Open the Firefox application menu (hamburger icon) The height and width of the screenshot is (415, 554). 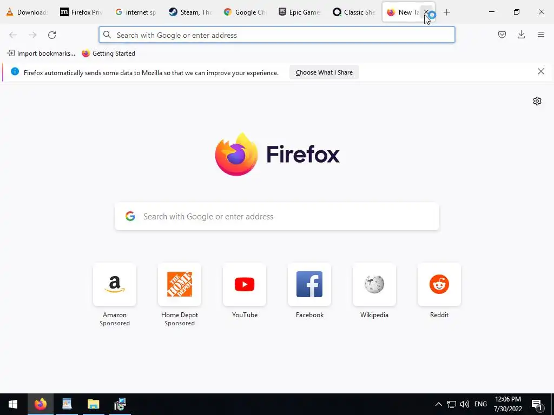pos(540,35)
